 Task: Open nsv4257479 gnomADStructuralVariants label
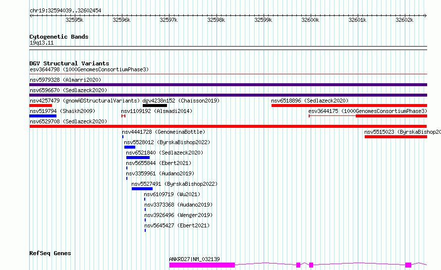85,101
